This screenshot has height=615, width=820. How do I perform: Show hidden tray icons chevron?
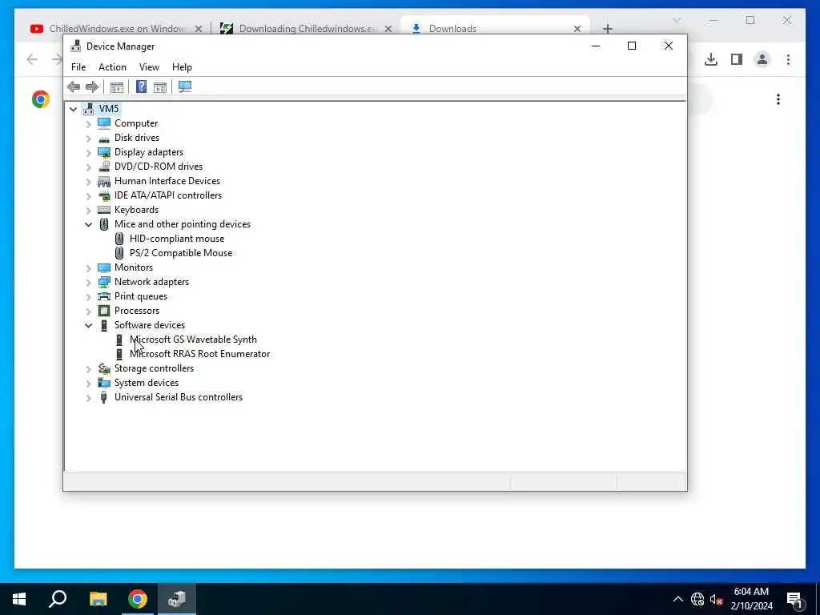click(x=677, y=599)
